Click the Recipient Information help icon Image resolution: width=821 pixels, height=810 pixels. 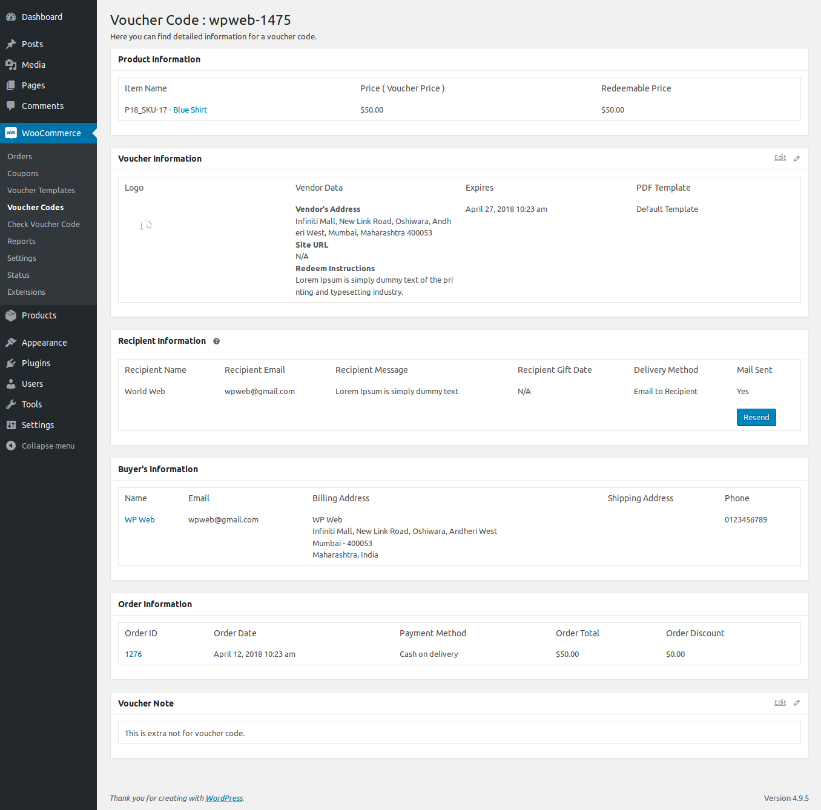216,341
